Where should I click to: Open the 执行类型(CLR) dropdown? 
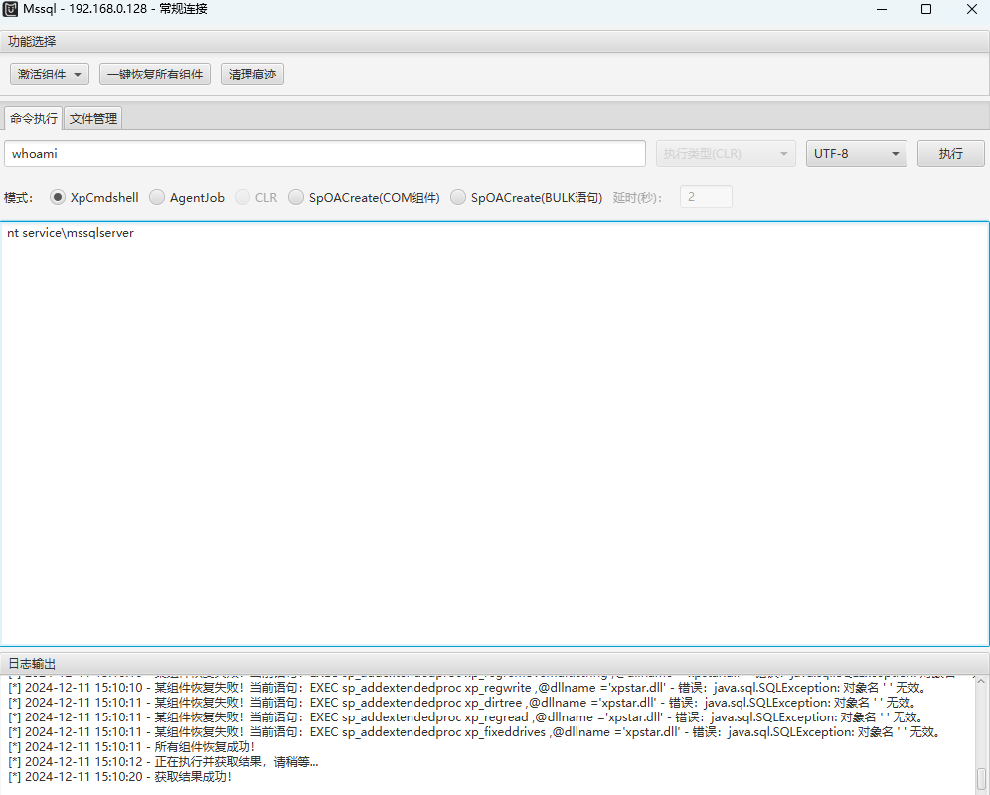[726, 154]
